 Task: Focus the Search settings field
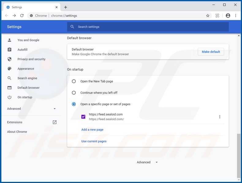click(x=148, y=27)
